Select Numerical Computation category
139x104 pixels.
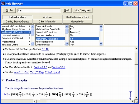pyautogui.click(x=16, y=26)
